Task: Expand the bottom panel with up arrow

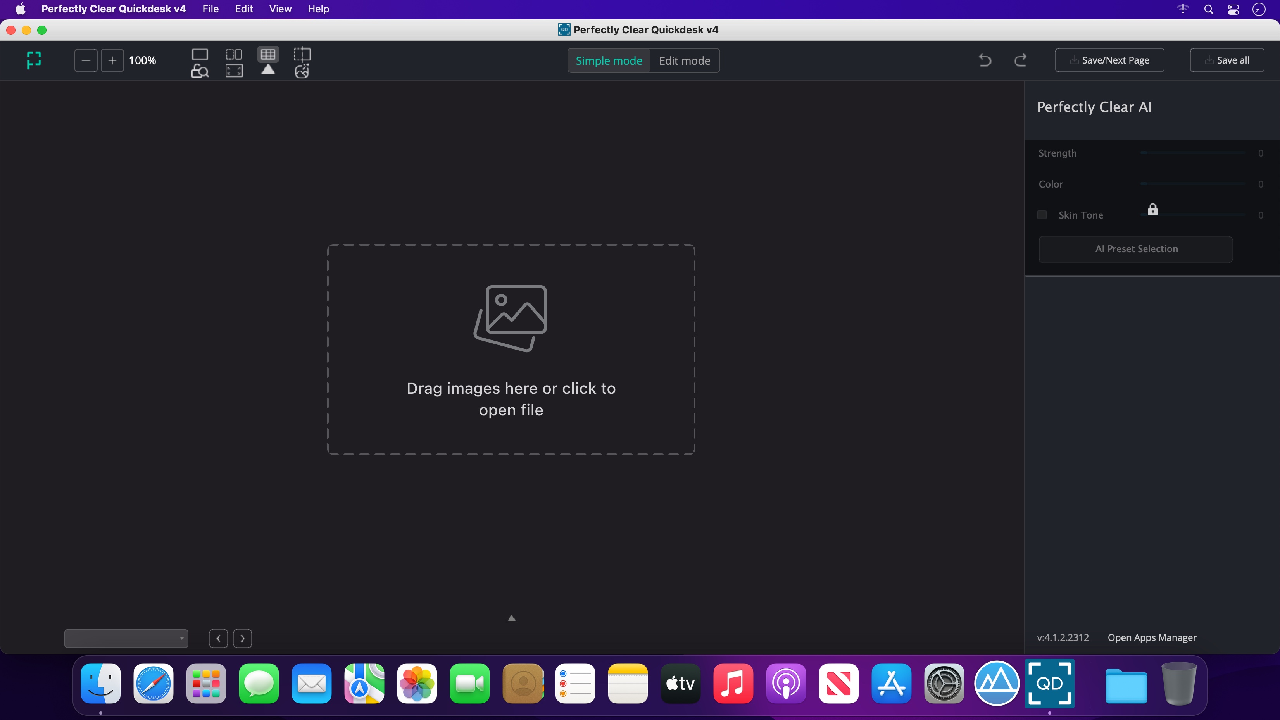Action: click(511, 618)
